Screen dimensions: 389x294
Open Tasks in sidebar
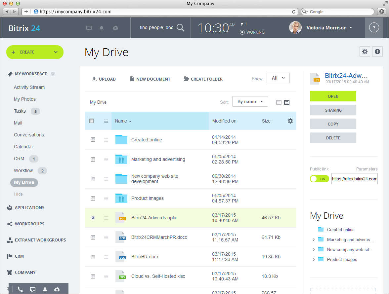pyautogui.click(x=20, y=111)
